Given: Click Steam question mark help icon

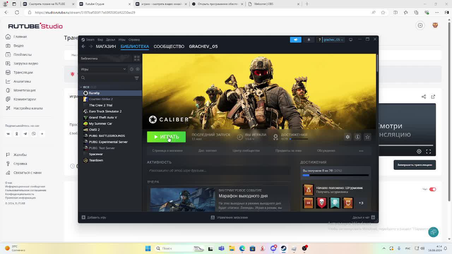Looking at the screenshot, I should click(319, 40).
